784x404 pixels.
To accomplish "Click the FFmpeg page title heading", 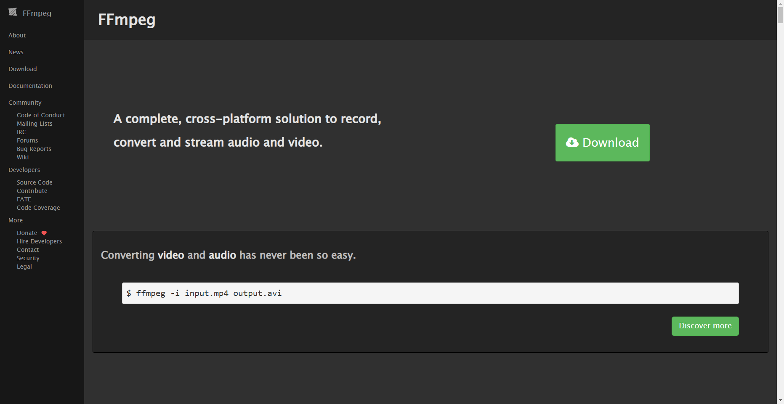I will tap(127, 20).
